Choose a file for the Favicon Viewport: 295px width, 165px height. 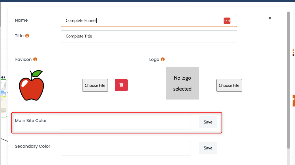[95, 85]
